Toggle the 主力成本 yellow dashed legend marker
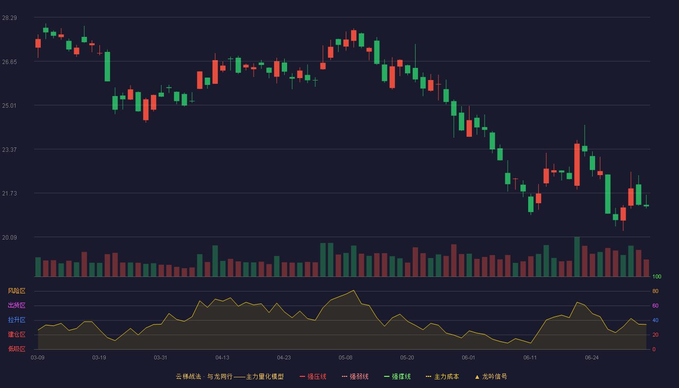The width and height of the screenshot is (679, 388). click(x=429, y=376)
